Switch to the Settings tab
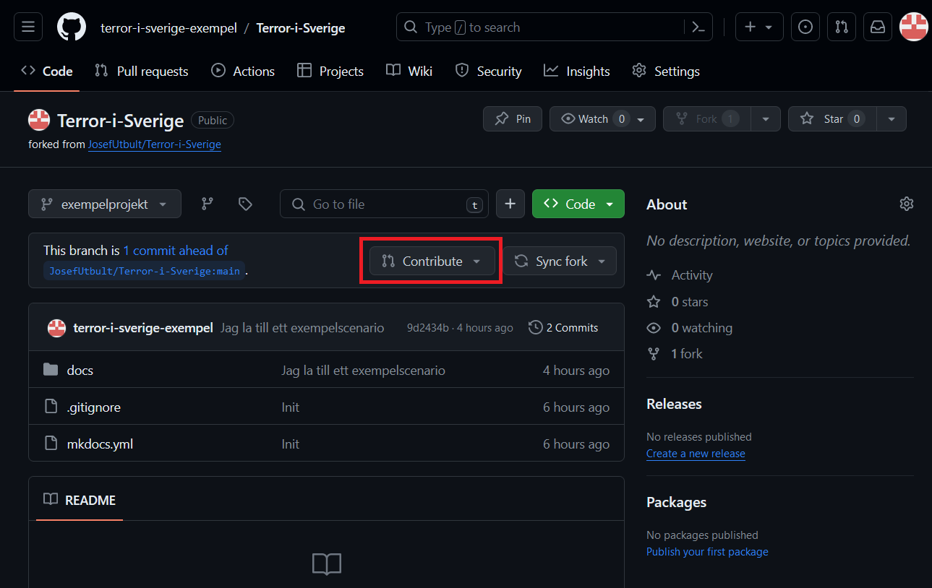The width and height of the screenshot is (932, 588). [x=666, y=71]
